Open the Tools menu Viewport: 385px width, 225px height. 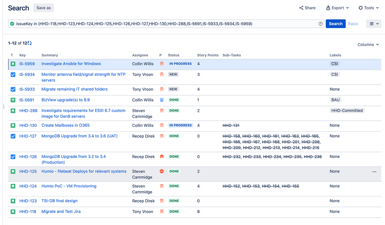pos(368,8)
